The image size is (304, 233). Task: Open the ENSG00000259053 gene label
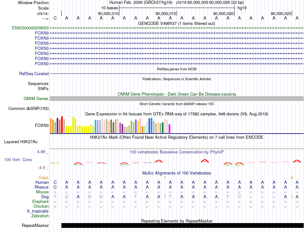tap(30, 28)
